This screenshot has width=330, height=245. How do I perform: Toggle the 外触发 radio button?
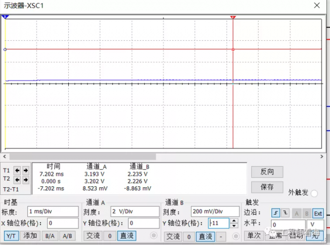point(314,194)
